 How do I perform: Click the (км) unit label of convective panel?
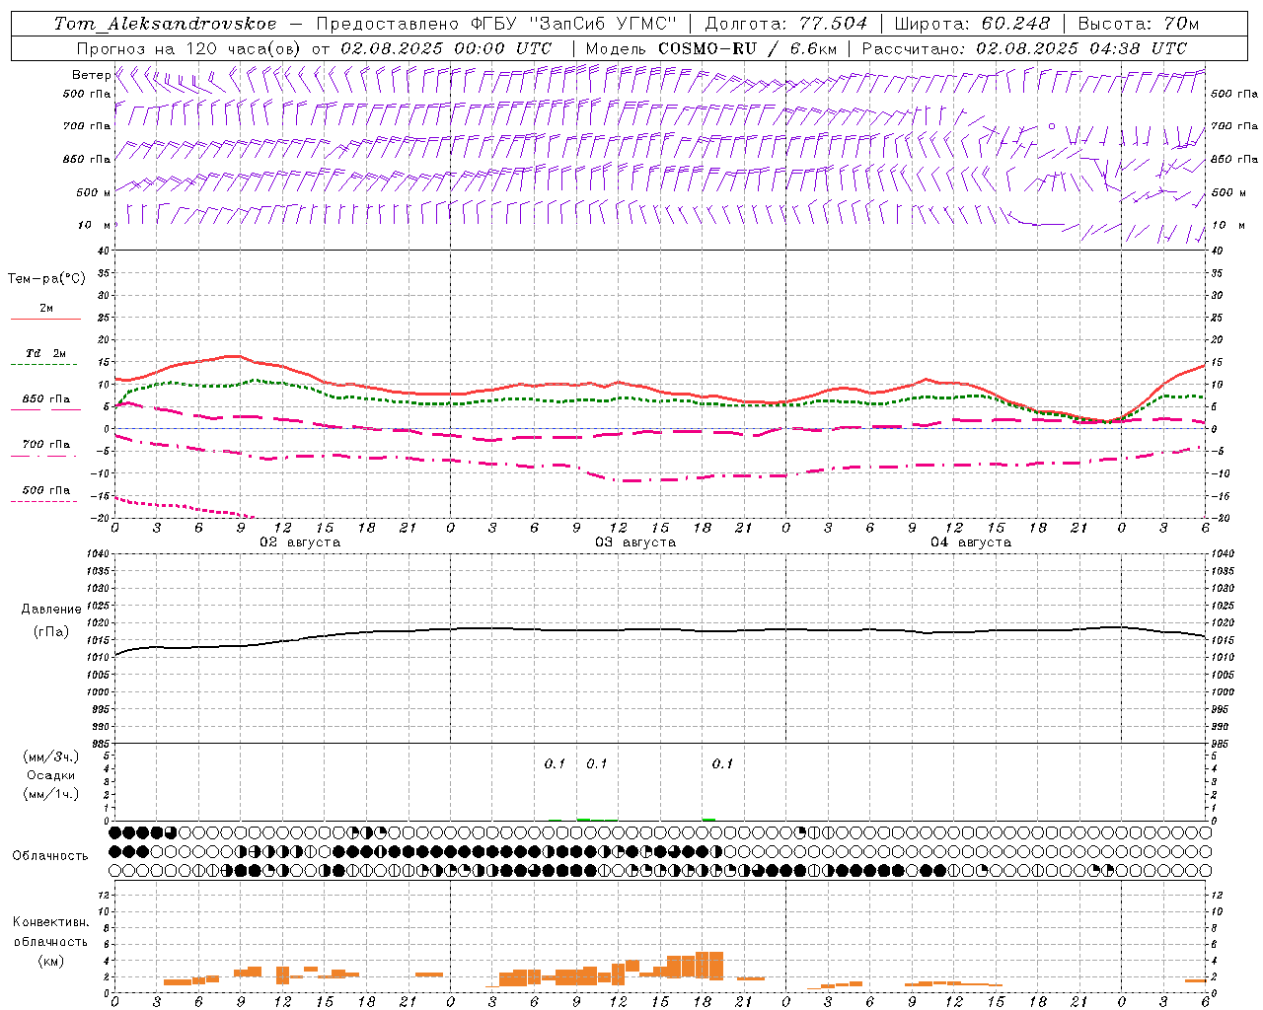point(50,961)
